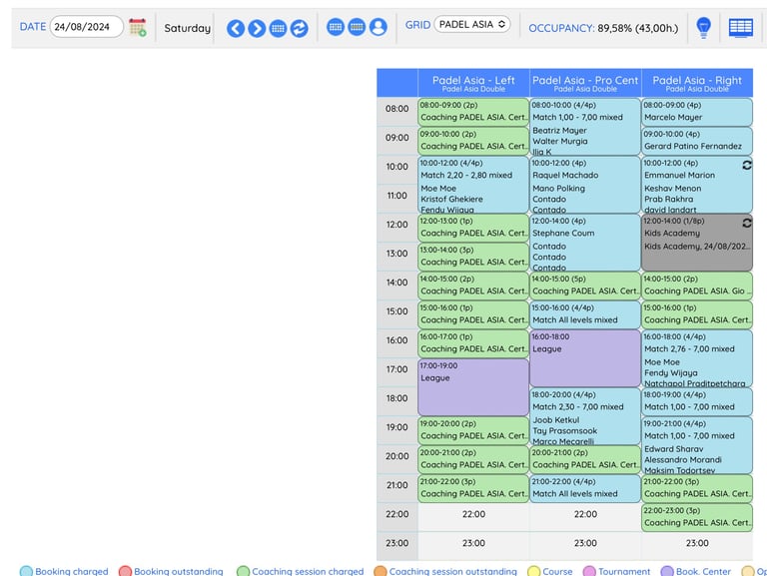This screenshot has width=767, height=576.
Task: Open the GRID Padel Asia dropdown
Action: (x=472, y=24)
